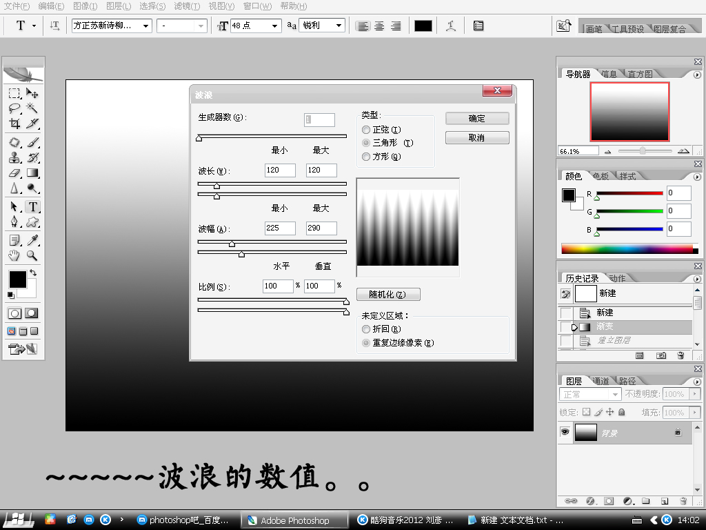Image resolution: width=706 pixels, height=530 pixels.
Task: Select the Eyedropper tool
Action: 32,240
